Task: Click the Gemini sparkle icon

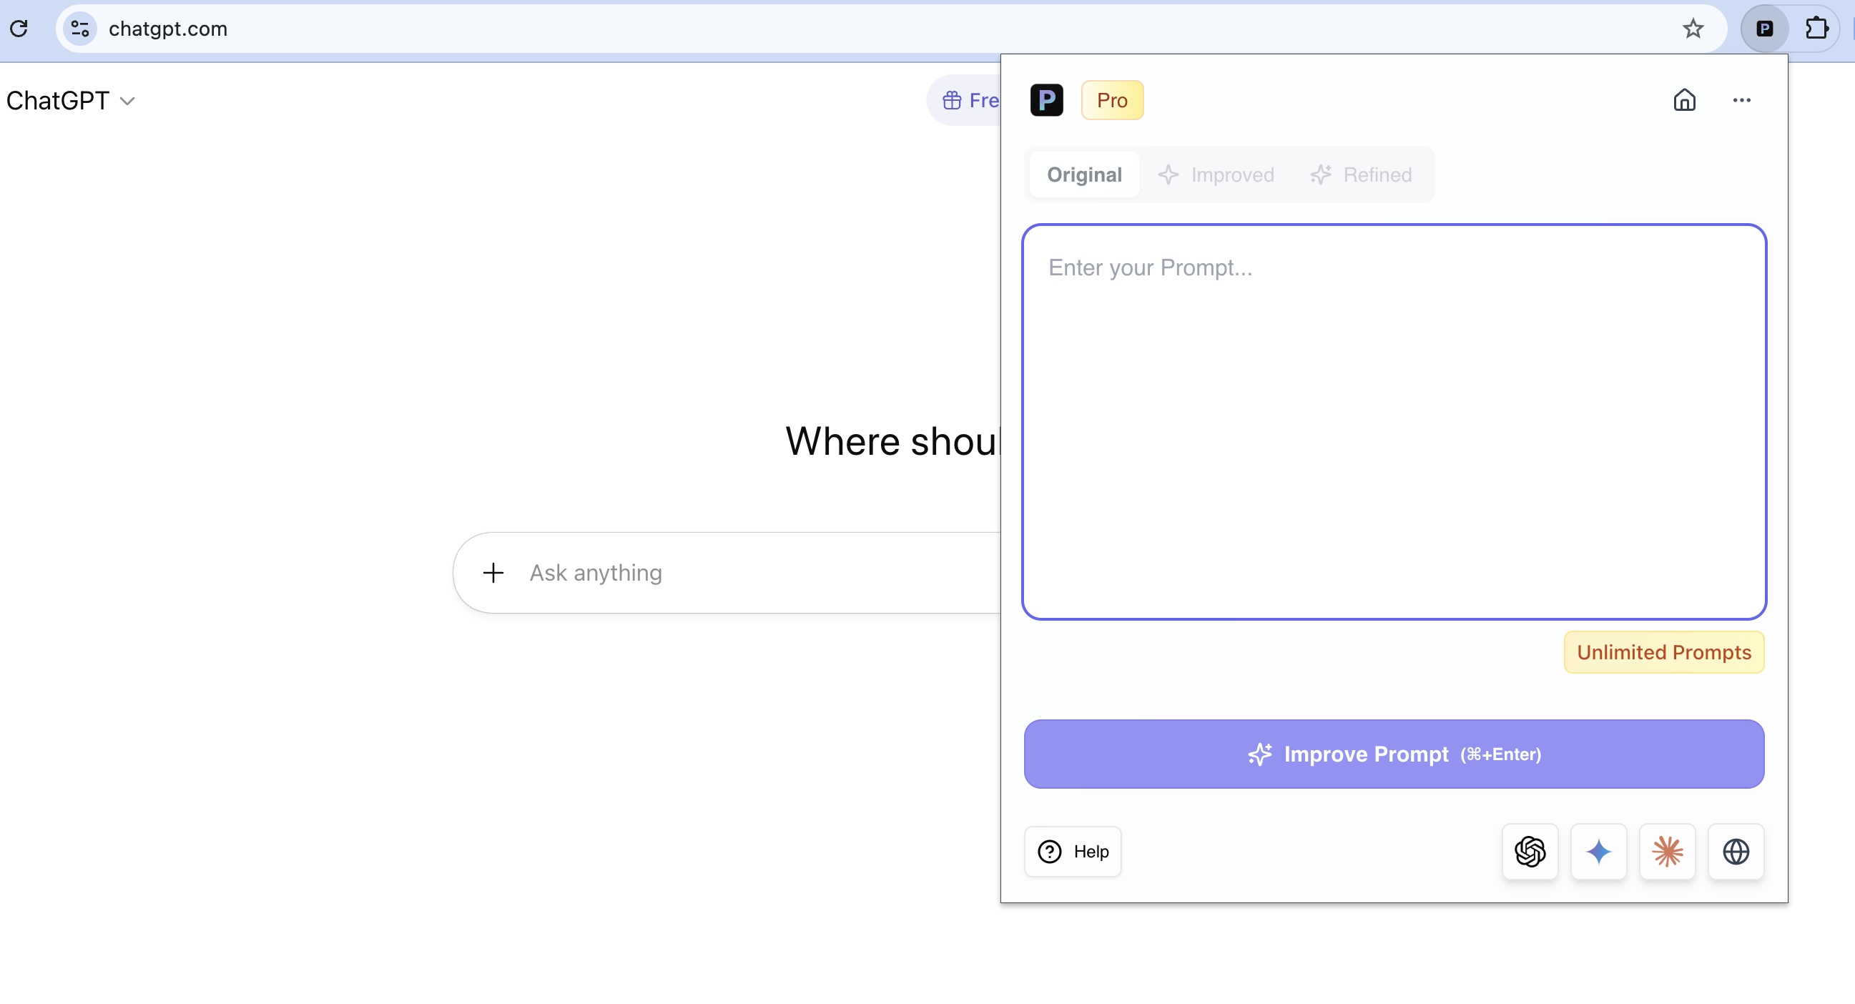Action: [x=1598, y=851]
